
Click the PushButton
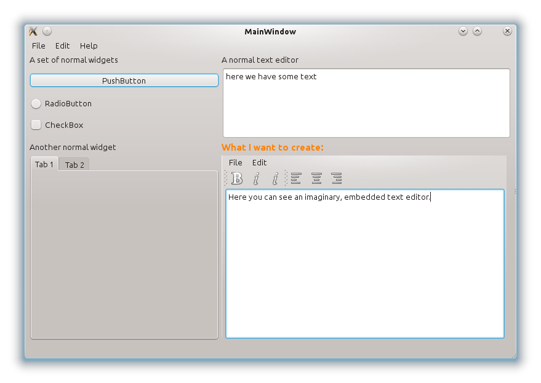[124, 81]
